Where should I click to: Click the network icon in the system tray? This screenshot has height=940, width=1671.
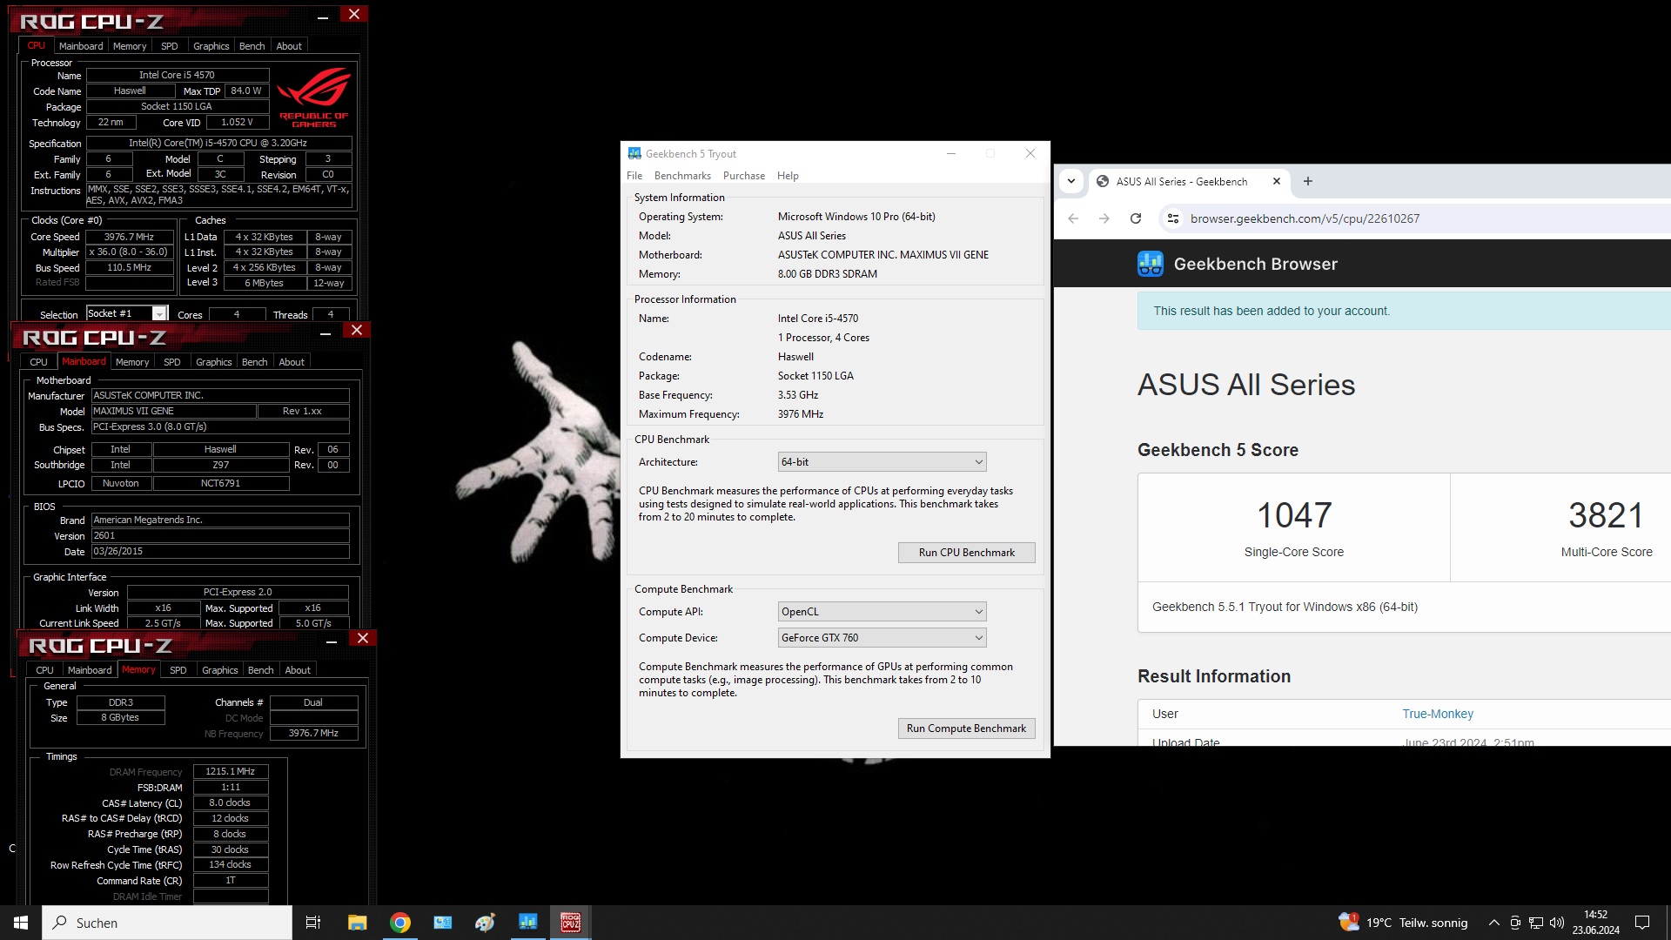coord(1536,923)
